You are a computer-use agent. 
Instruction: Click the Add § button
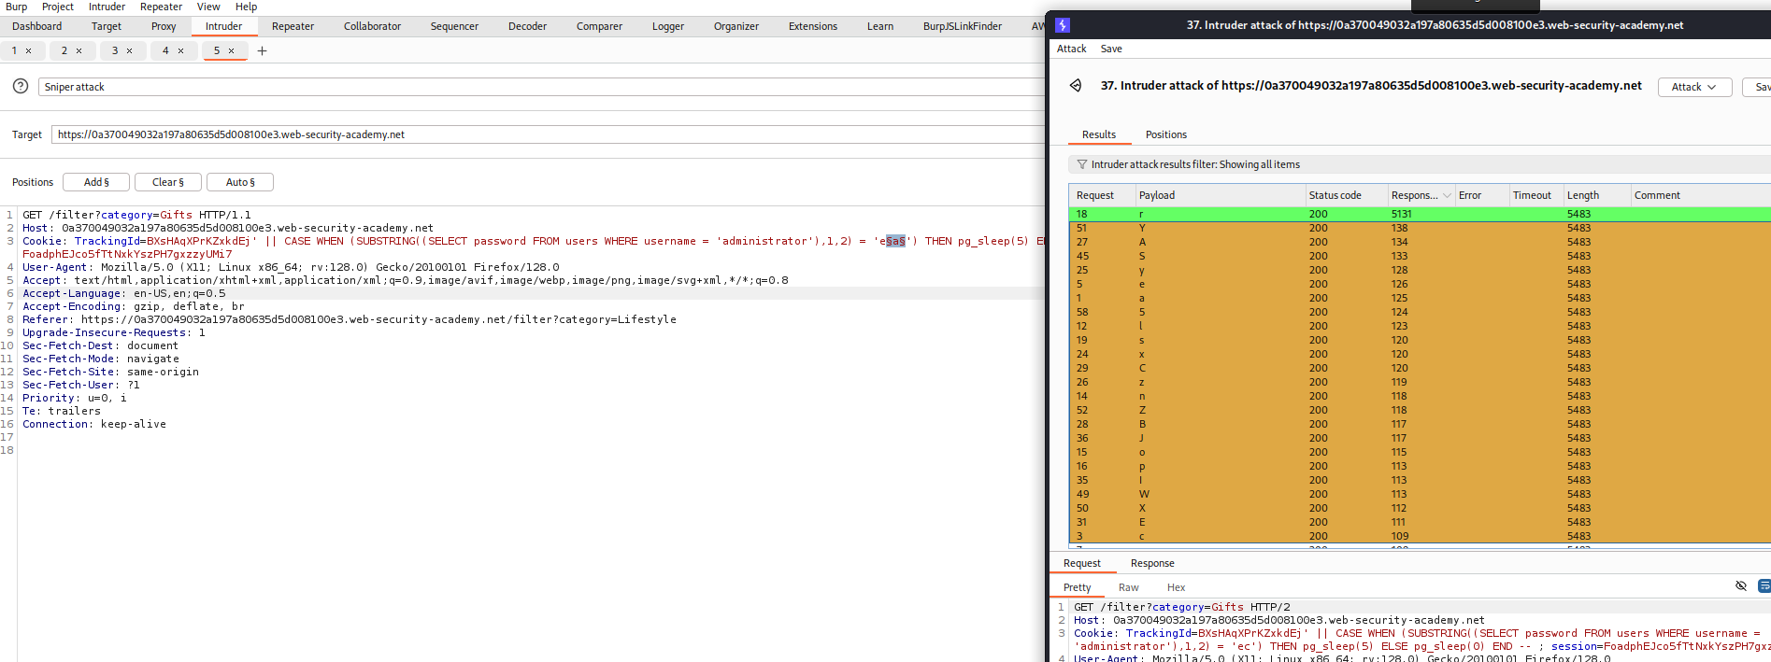tap(96, 182)
